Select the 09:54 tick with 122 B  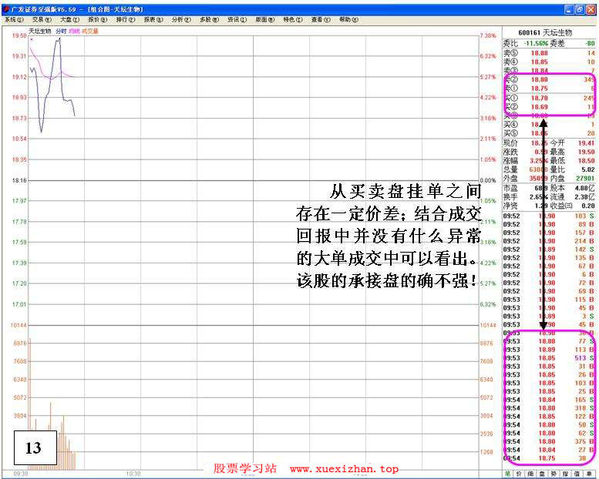click(549, 417)
